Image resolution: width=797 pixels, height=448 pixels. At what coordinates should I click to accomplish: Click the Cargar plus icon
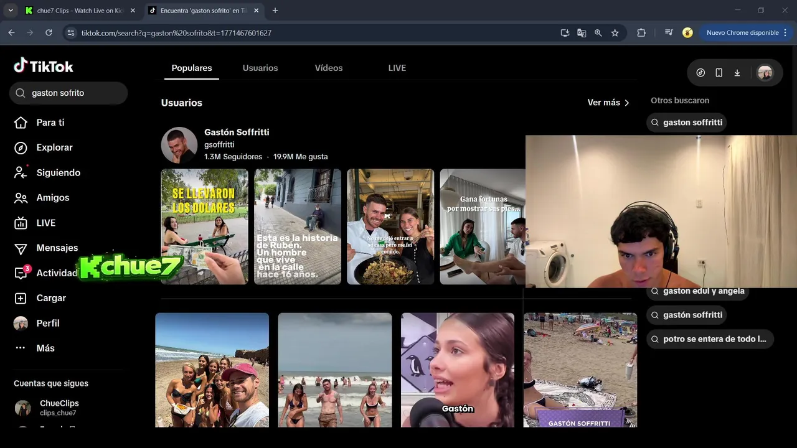click(21, 298)
